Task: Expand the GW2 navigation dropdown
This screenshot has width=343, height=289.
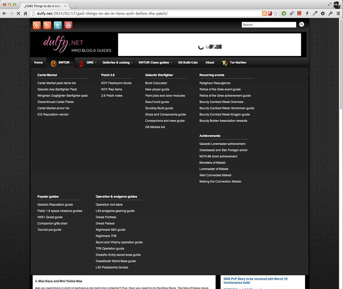Action: [87, 63]
